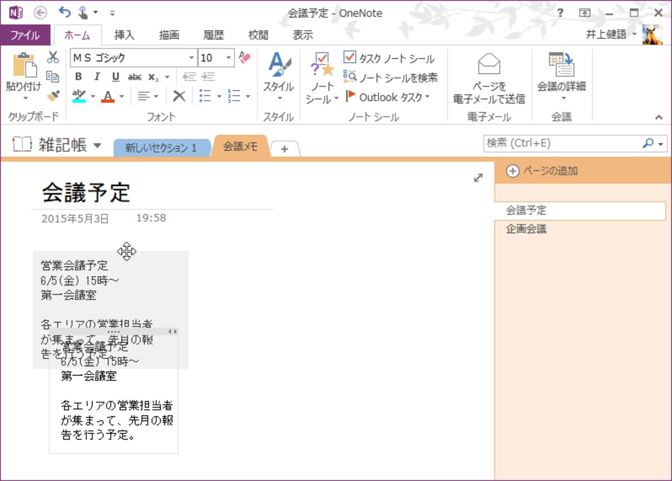Toggle touch/mouse mode icon
The image size is (672, 481).
coord(83,12)
